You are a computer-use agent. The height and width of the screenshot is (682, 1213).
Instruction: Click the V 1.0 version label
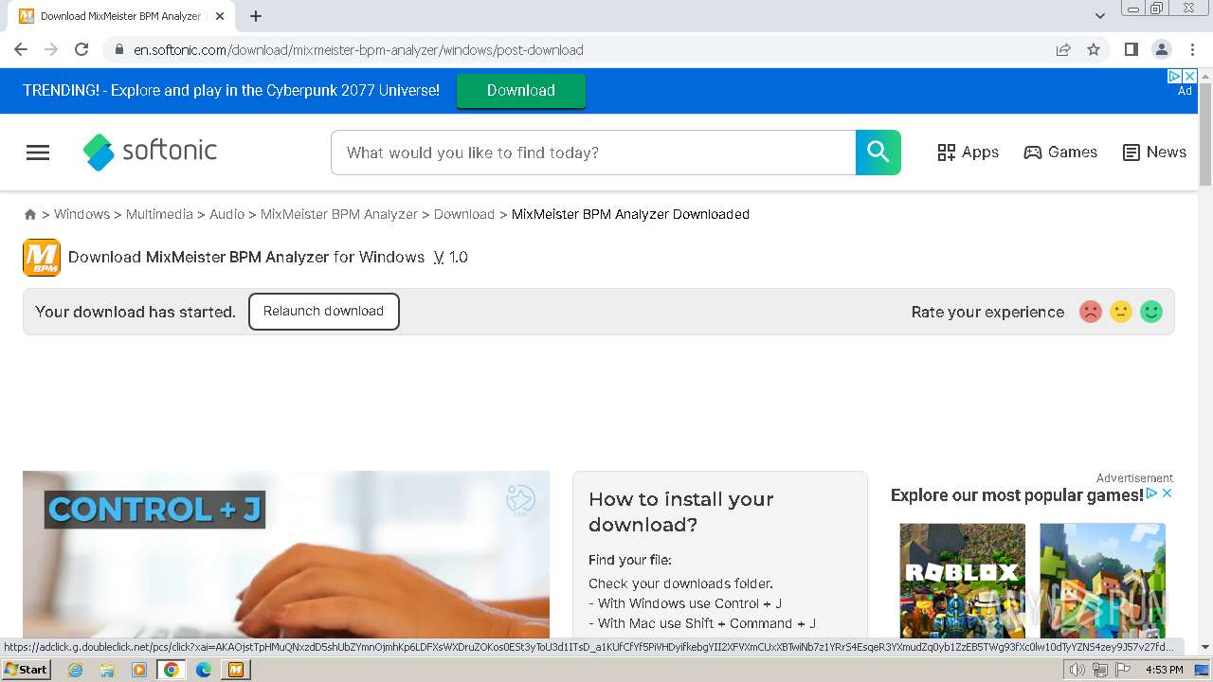coord(450,258)
